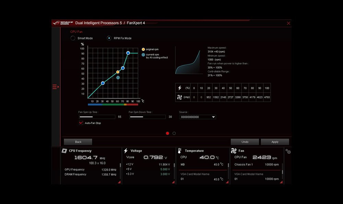Screen dimensions: 343x204
Task: Click the 952 rpm table cell
Action: pos(209,97)
